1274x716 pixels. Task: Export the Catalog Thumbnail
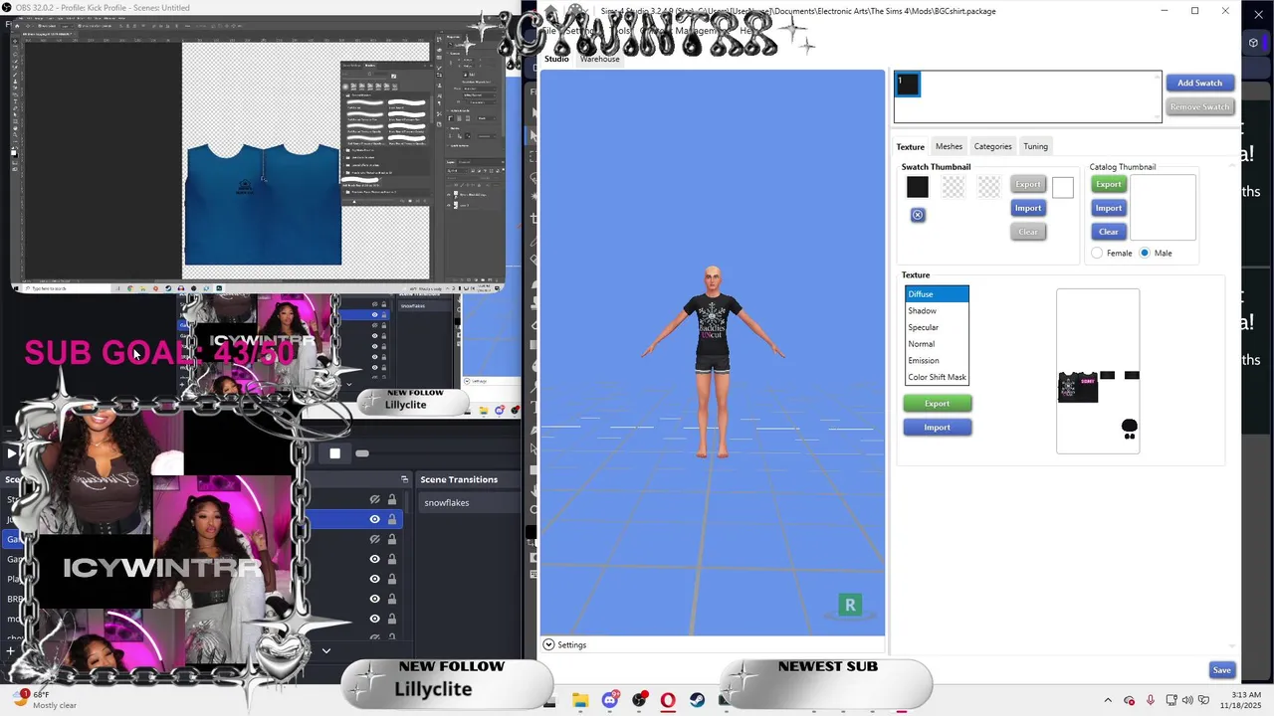[1109, 184]
